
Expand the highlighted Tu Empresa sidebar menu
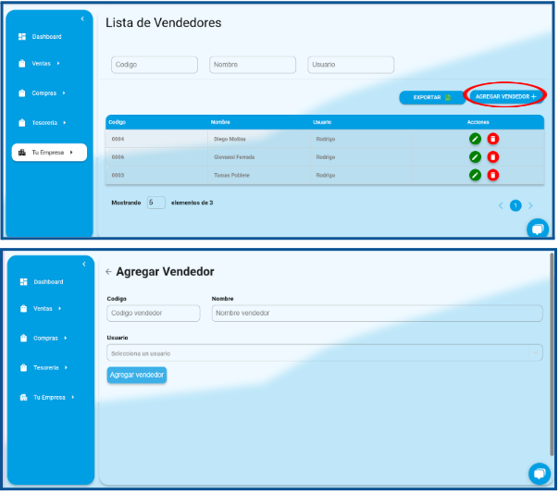50,153
